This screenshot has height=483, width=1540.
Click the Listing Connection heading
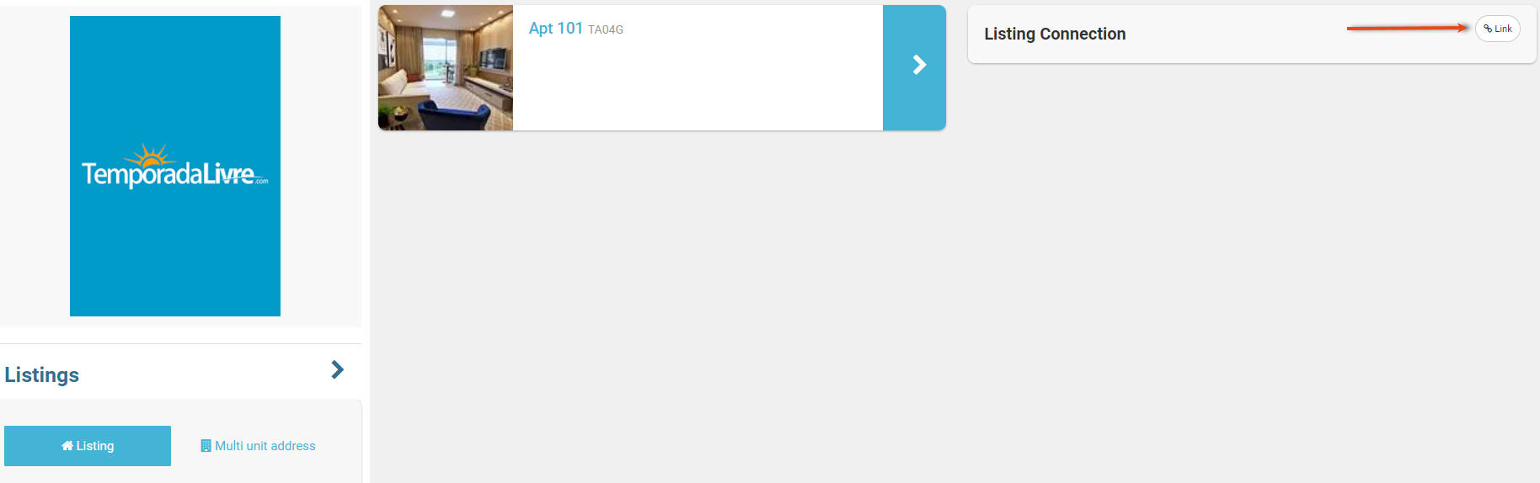pyautogui.click(x=1055, y=34)
